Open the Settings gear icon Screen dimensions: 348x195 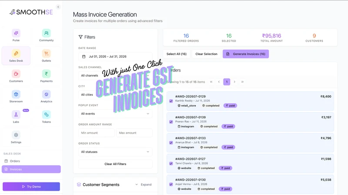(16, 135)
